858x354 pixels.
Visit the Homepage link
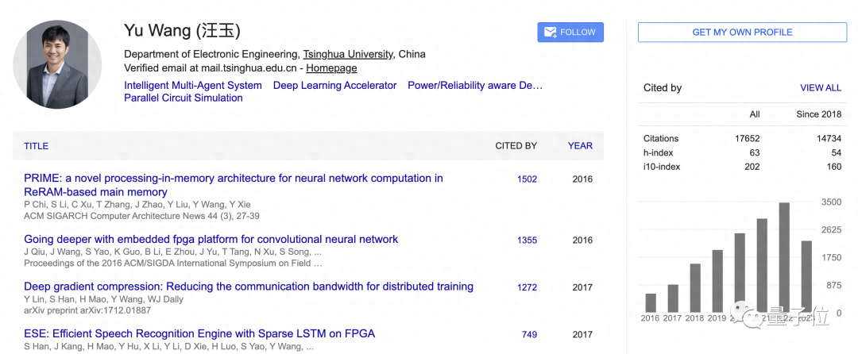point(331,68)
